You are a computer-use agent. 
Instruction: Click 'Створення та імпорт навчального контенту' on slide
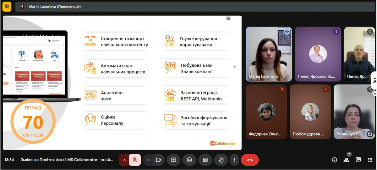[124, 42]
